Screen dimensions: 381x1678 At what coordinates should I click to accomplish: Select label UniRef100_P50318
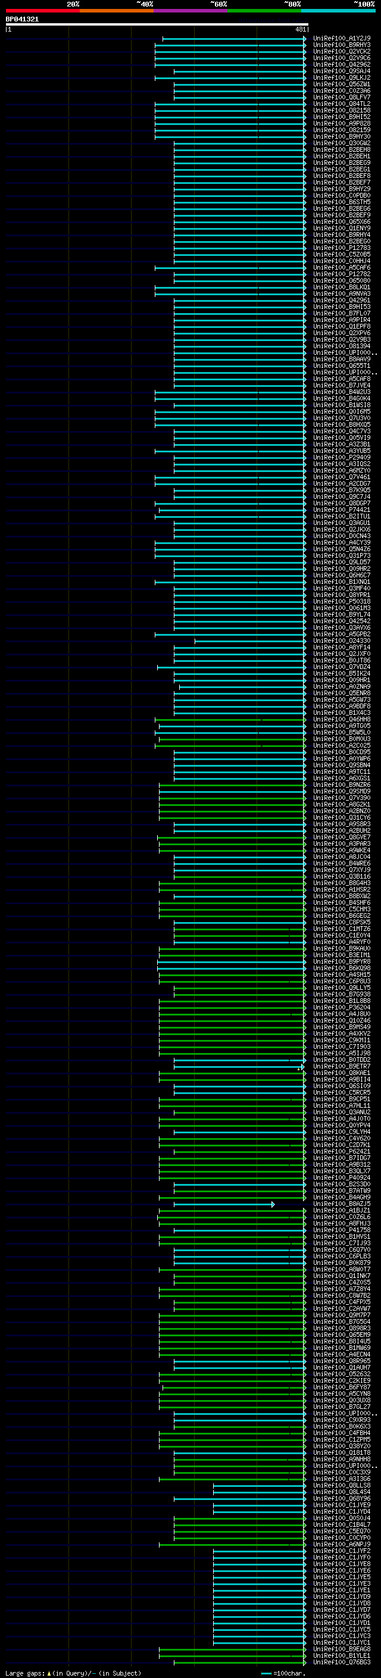click(x=342, y=601)
